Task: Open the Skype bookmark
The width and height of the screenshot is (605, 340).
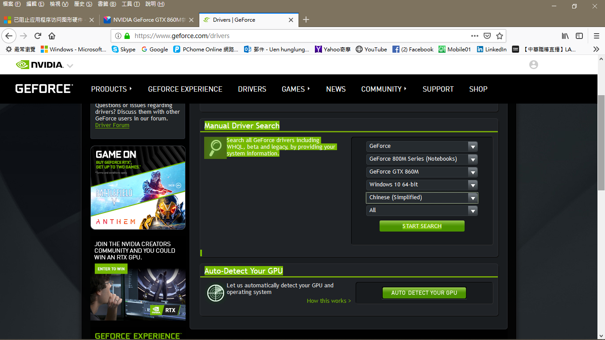Action: (124, 49)
